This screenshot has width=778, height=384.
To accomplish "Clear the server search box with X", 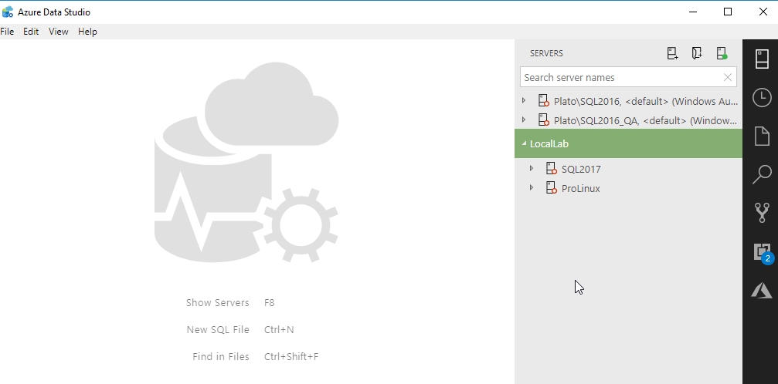I will click(x=727, y=77).
